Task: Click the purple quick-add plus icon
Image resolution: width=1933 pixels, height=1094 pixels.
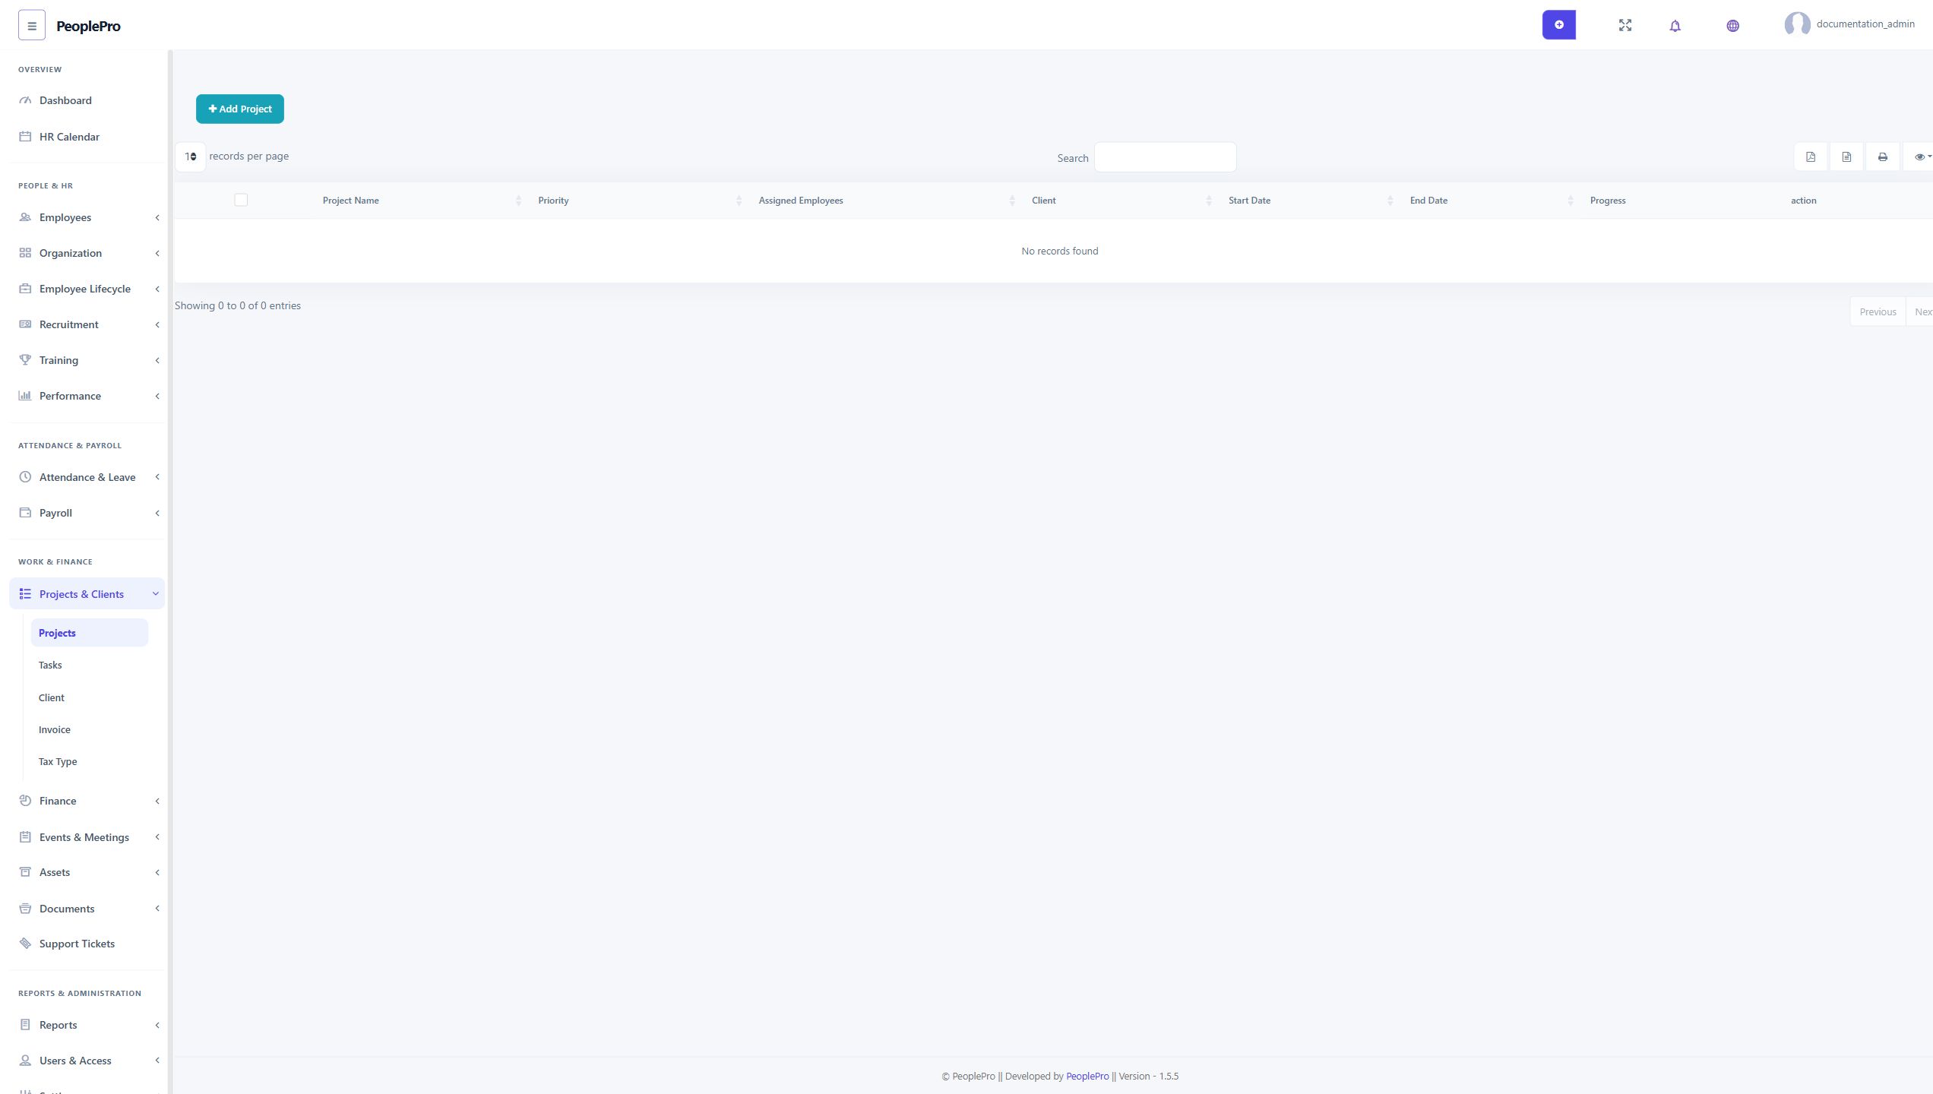Action: point(1558,25)
